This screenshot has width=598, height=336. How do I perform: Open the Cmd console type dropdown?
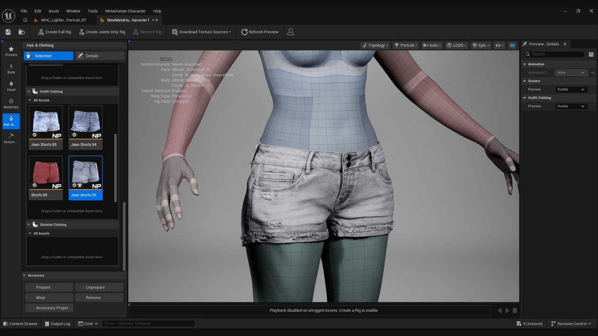pos(87,323)
